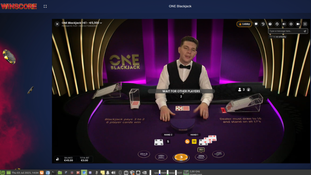This screenshot has width=311, height=175.
Task: Open the notifications bell tray icon
Action: click(108, 173)
